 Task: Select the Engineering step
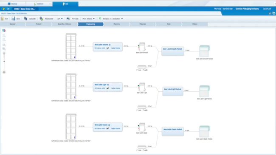pyautogui.click(x=90, y=24)
